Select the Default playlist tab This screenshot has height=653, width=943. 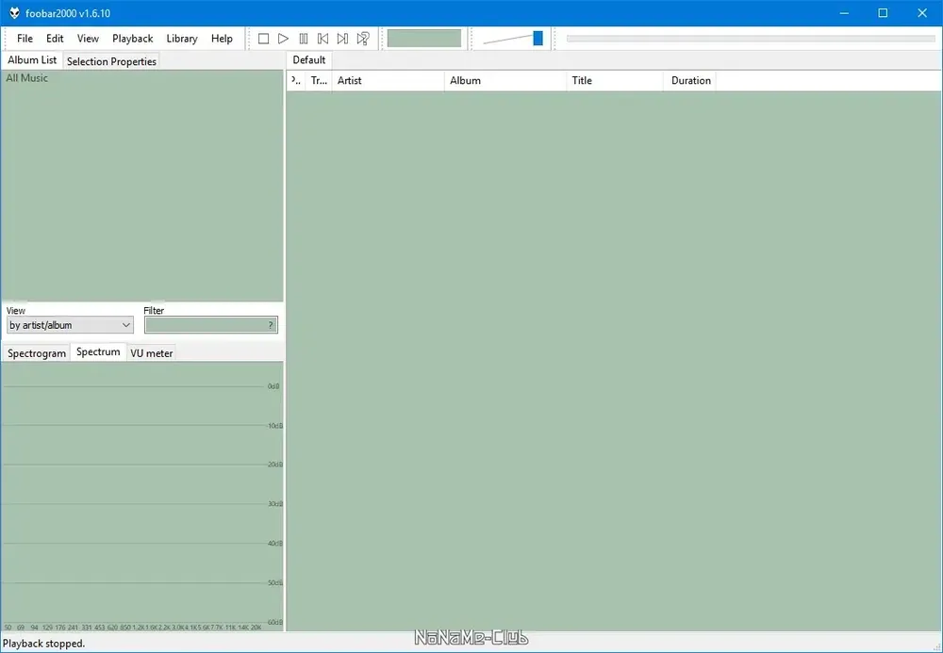pos(309,60)
